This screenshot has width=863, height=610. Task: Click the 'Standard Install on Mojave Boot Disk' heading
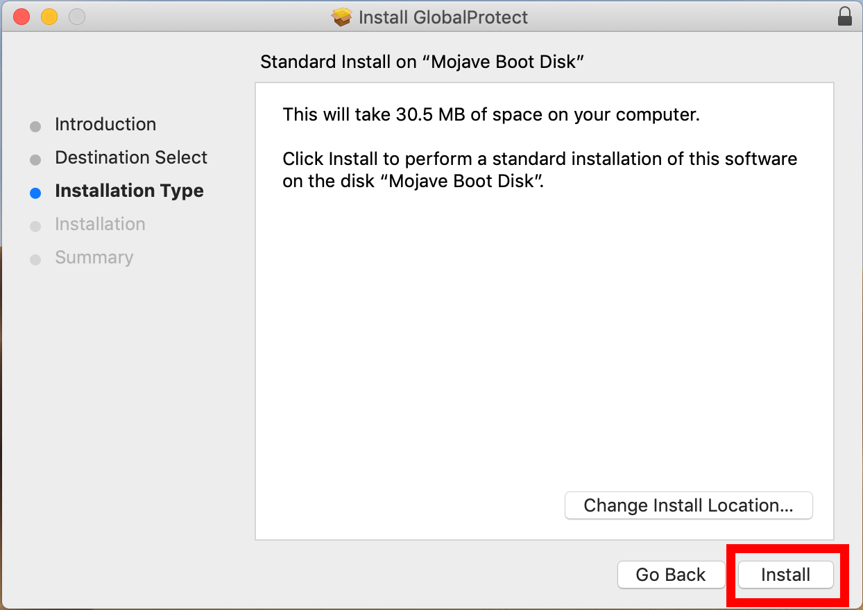[x=422, y=62]
